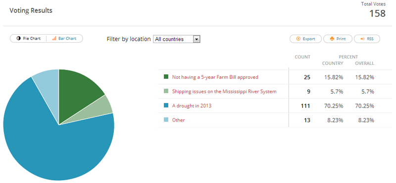
Task: Click the count value 13
Action: point(307,120)
